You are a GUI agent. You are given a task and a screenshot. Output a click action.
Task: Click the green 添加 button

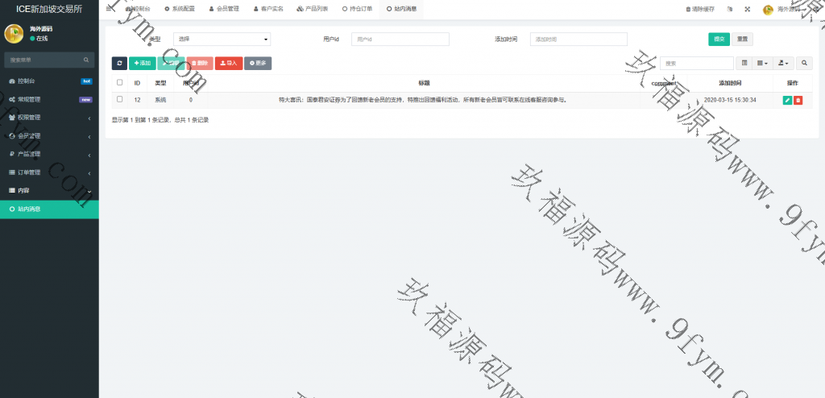(143, 63)
